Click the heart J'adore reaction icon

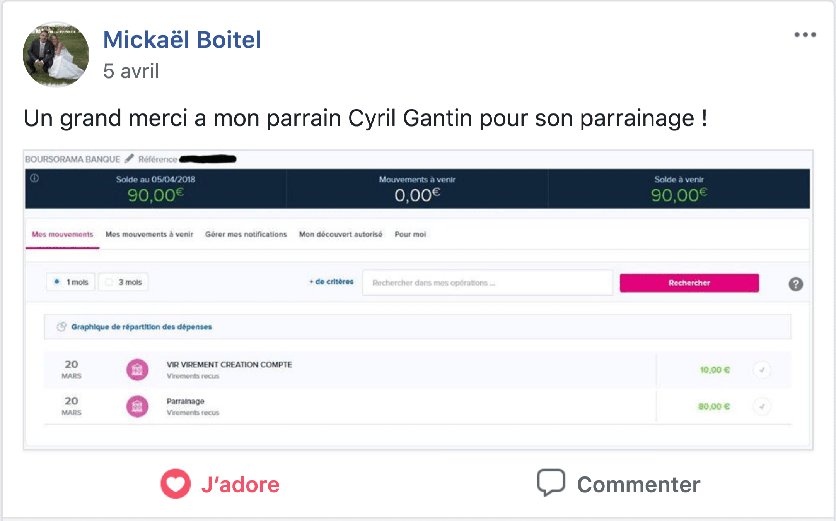(x=176, y=484)
